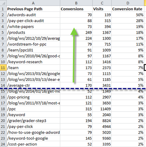
Task: Click the 17% conversion rate cell
Action: 128,38
